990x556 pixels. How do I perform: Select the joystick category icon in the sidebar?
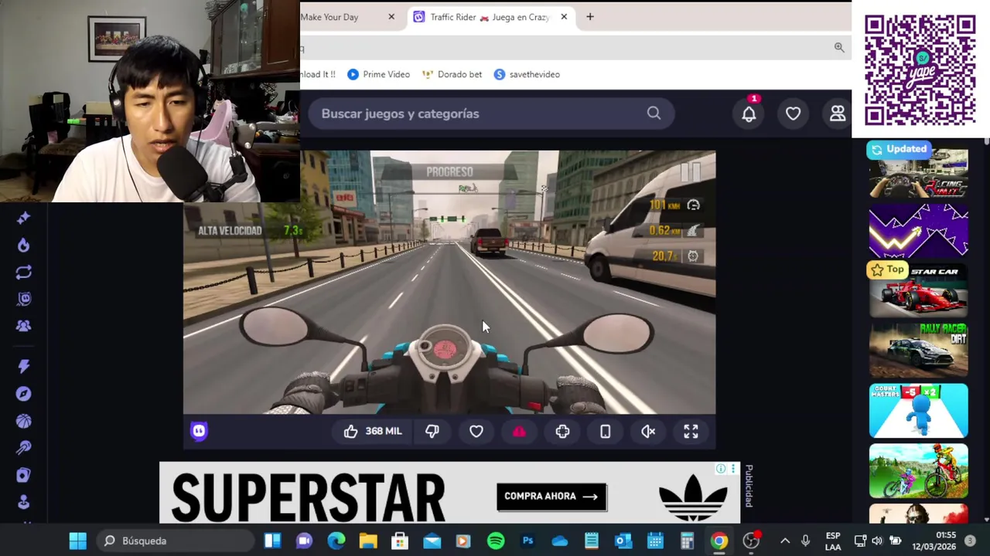tap(23, 502)
